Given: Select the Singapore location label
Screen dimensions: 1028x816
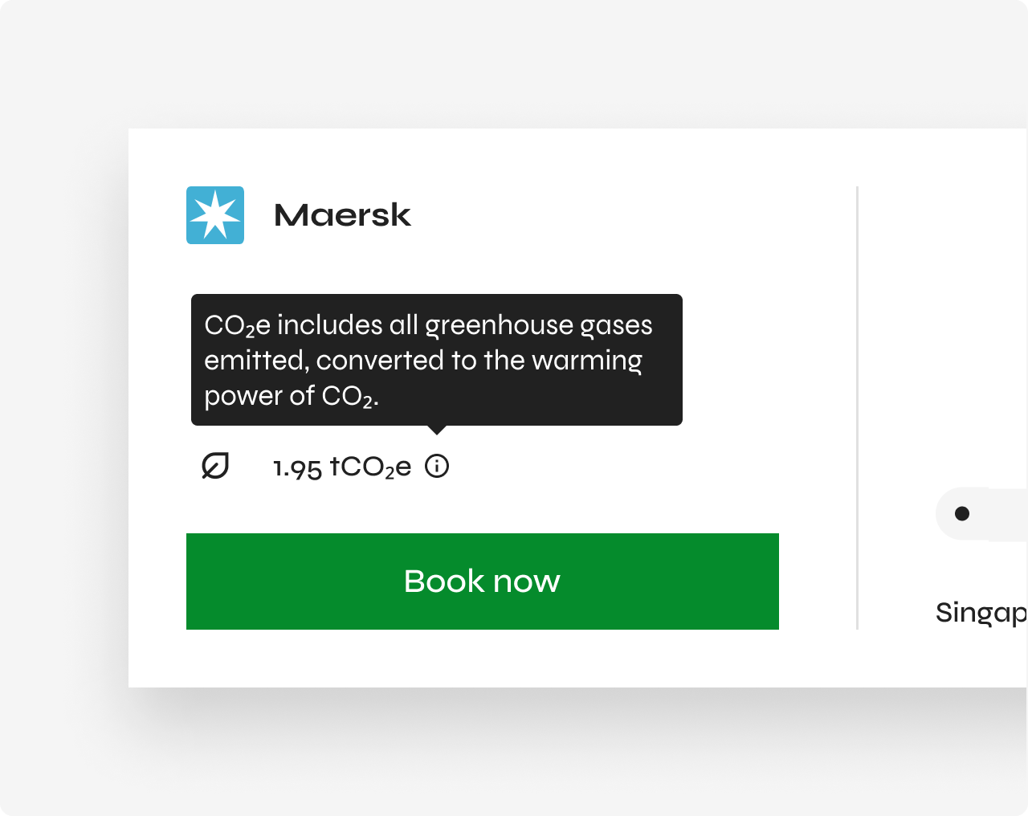Looking at the screenshot, I should [x=980, y=612].
